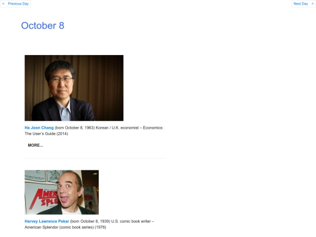316x237 pixels.
Task: Click the Economics: book title text
Action: (x=153, y=128)
